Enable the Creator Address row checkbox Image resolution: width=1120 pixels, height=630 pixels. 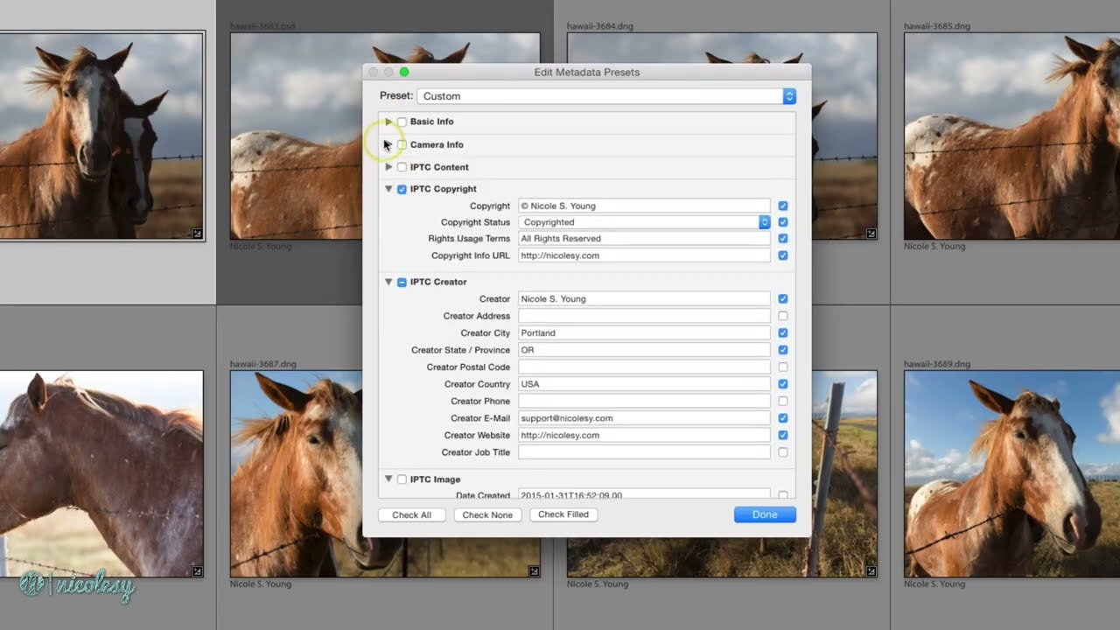pos(782,316)
